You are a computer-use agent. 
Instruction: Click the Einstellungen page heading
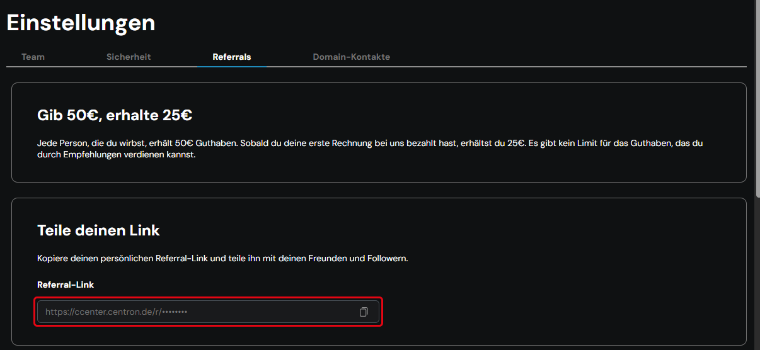(81, 23)
